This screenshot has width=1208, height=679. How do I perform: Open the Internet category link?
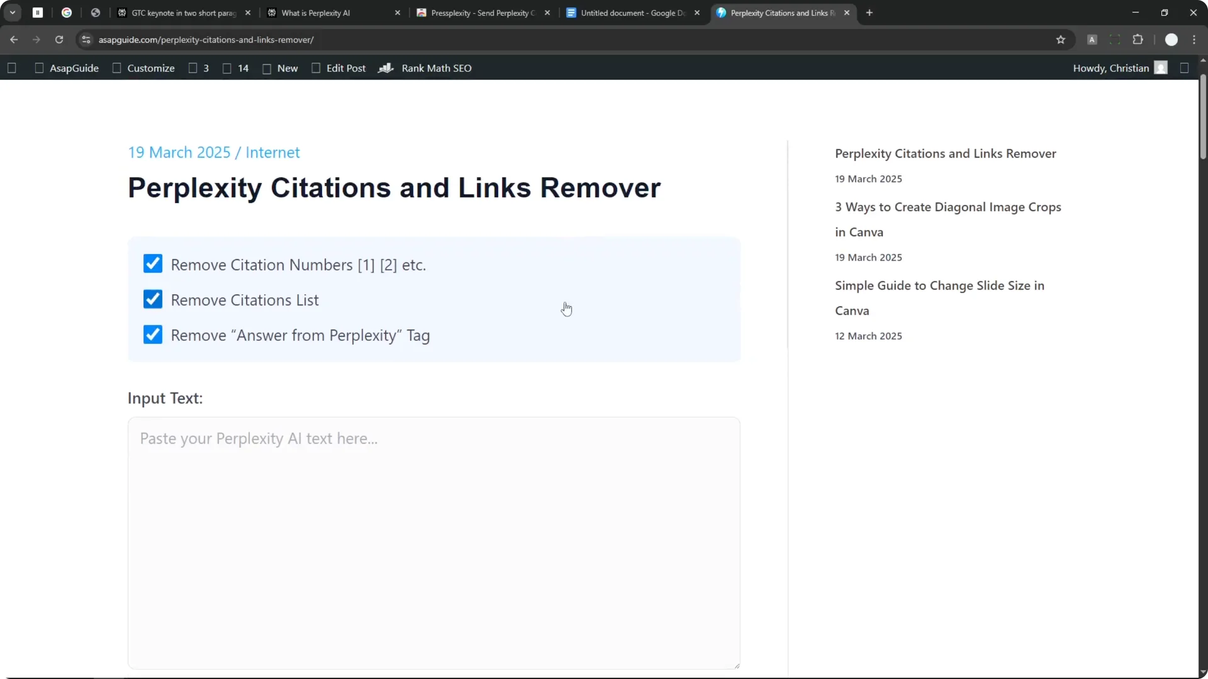272,152
